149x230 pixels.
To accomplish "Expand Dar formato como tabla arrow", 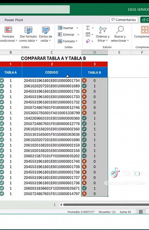I will point(36,41).
